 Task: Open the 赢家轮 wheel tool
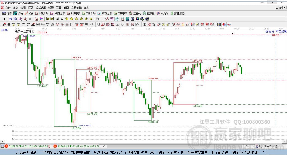149,13
